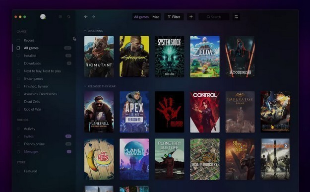This screenshot has width=310, height=192.
Task: Open the user profile avatar
Action: (43, 17)
